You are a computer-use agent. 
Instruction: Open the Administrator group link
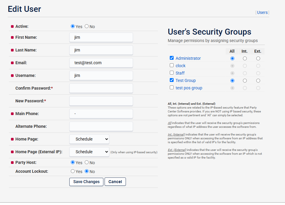pos(188,58)
